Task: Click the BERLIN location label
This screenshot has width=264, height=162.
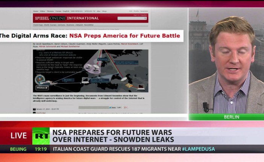Action: click(232, 117)
